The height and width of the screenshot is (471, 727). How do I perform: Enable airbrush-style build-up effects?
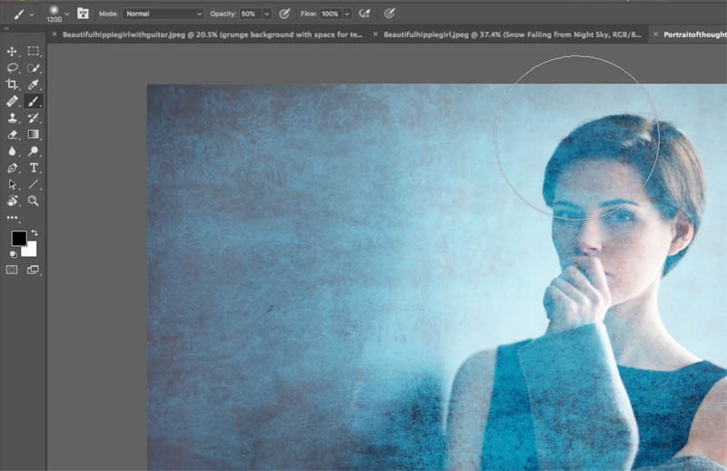(x=365, y=14)
